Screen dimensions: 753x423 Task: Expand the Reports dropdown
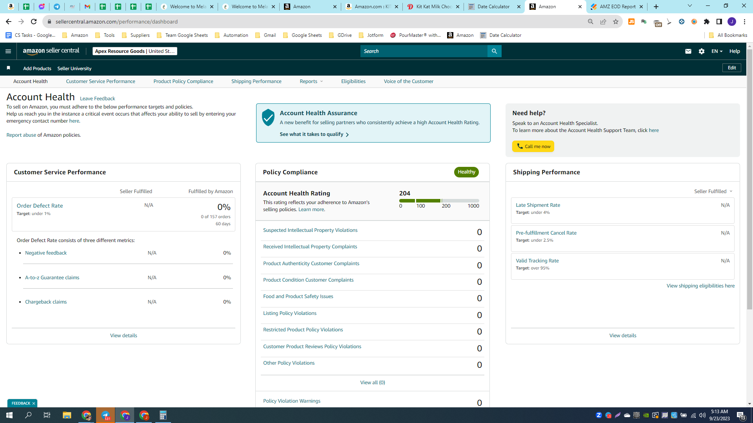point(311,81)
